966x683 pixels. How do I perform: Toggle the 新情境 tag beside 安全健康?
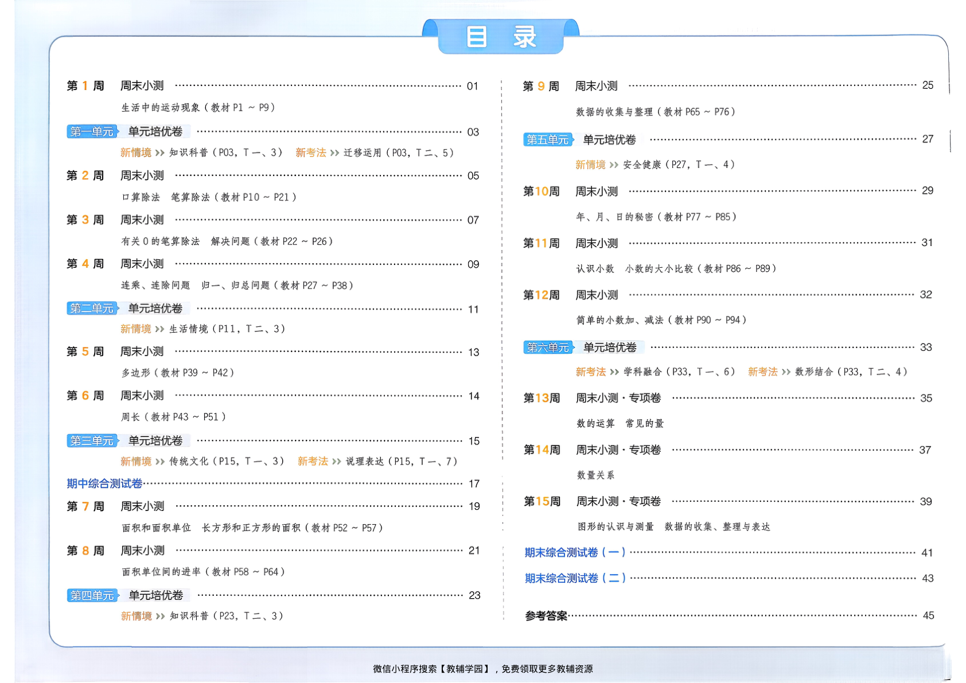(590, 165)
